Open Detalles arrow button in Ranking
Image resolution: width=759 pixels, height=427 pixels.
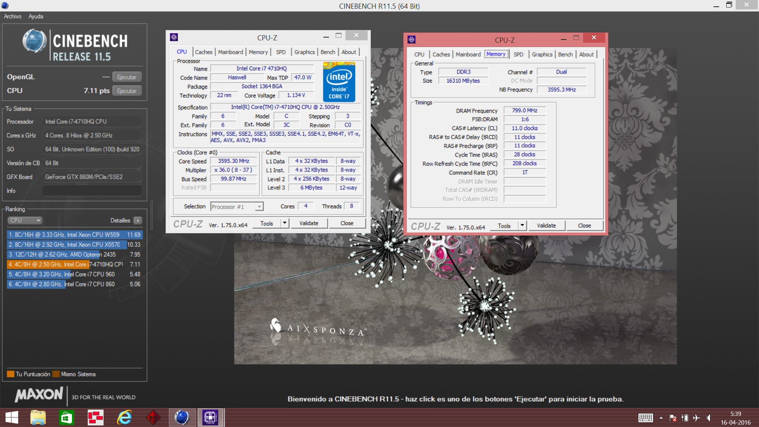[138, 220]
